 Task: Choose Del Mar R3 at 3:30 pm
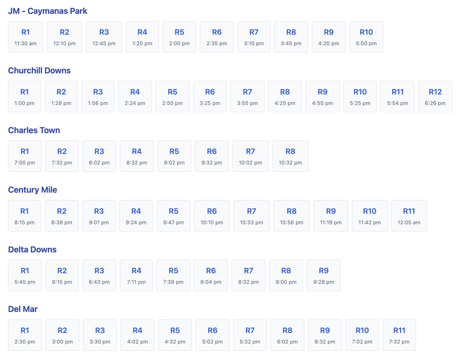[x=100, y=335]
